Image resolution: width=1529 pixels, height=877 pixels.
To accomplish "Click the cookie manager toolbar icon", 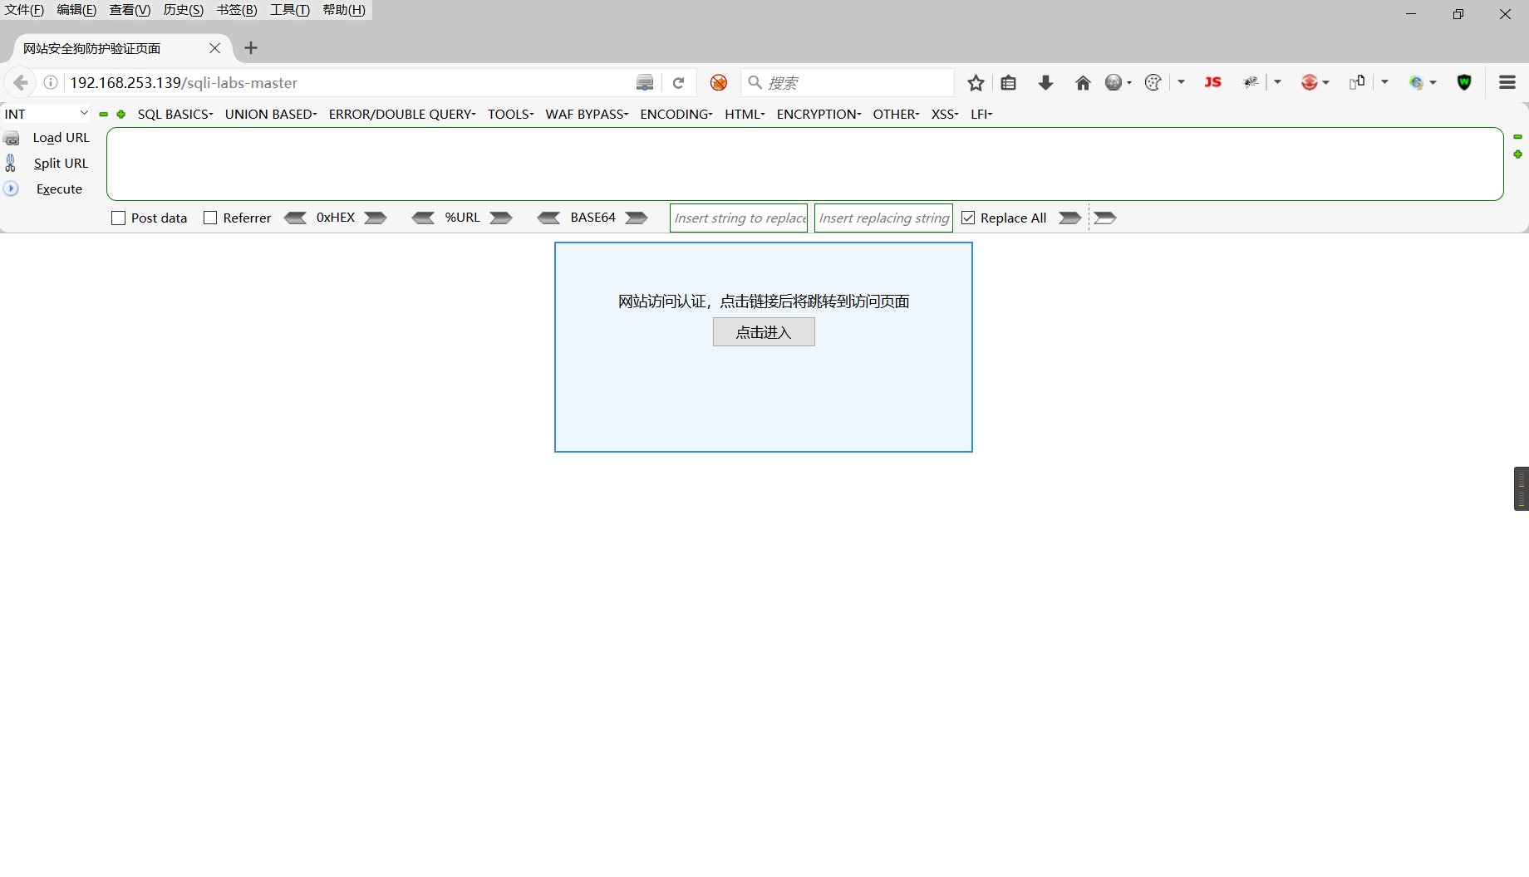I will point(1153,82).
